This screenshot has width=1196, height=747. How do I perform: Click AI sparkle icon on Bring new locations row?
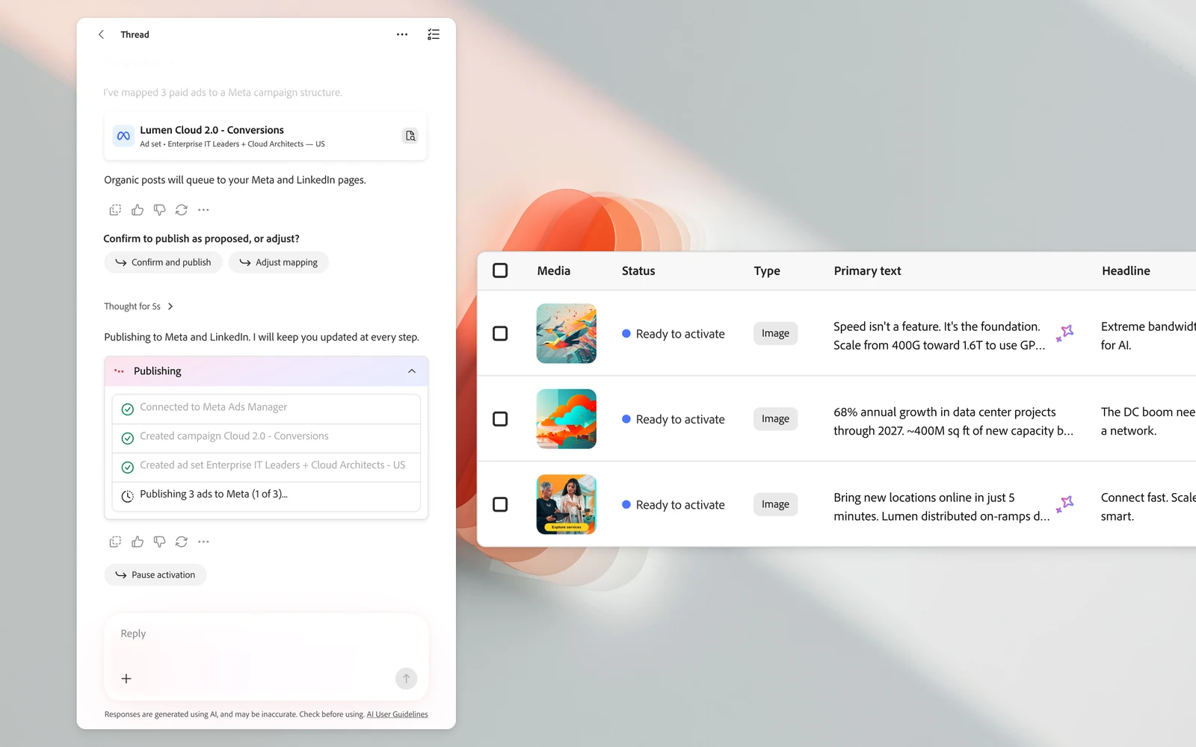[1065, 504]
